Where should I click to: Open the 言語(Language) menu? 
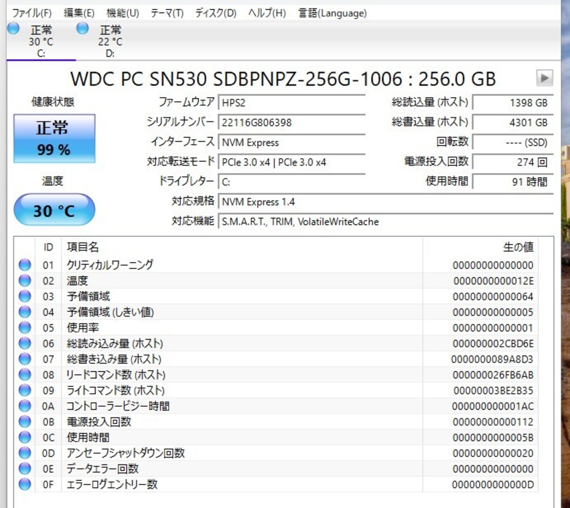[x=332, y=13]
